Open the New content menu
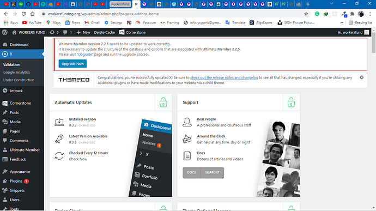This screenshot has width=376, height=211. [83, 32]
